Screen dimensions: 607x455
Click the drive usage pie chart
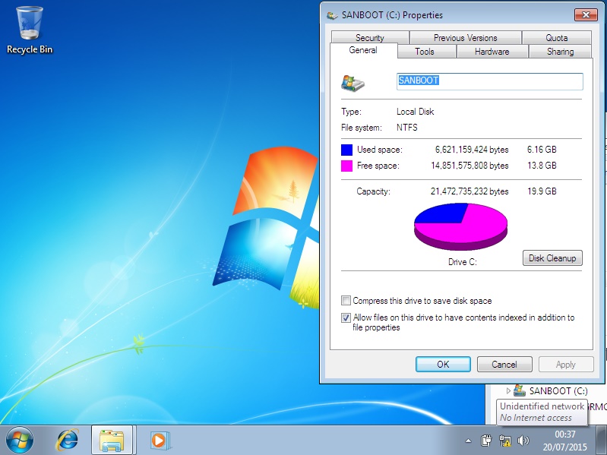tap(460, 226)
